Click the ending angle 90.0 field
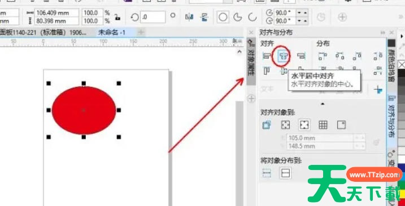The height and width of the screenshot is (206, 405). [x=285, y=21]
